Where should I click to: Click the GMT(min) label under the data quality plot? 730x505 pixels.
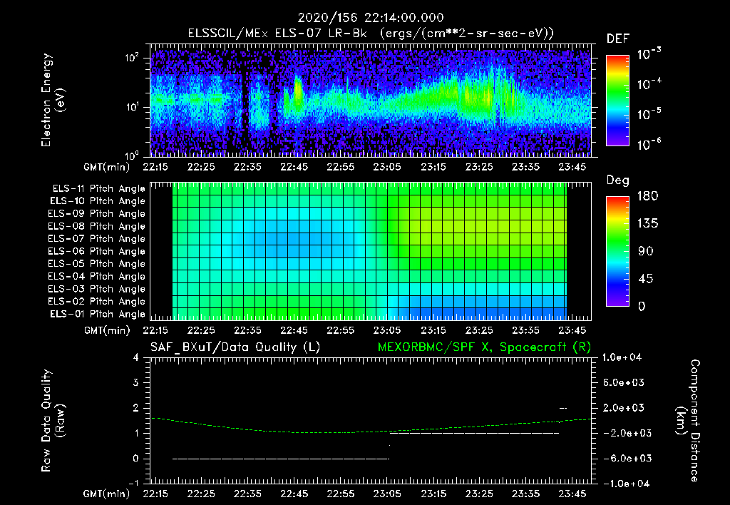coord(107,494)
